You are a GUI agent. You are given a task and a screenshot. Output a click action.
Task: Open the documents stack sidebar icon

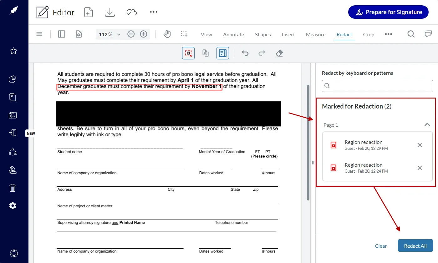pos(13,97)
